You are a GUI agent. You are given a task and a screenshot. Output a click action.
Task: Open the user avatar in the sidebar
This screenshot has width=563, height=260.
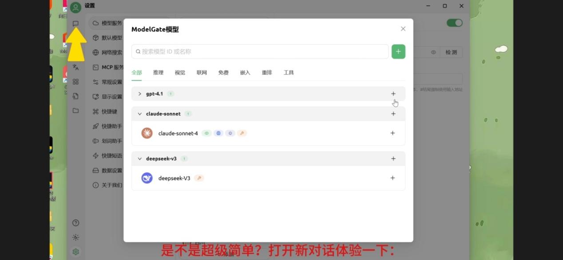(x=75, y=7)
